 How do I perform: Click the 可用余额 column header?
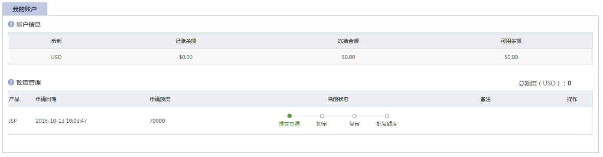pos(511,41)
